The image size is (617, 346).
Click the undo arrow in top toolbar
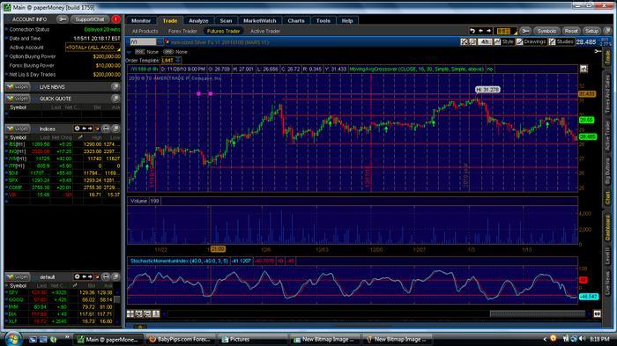point(472,31)
